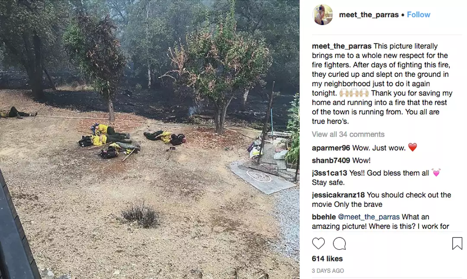This screenshot has width=467, height=279.
Task: Click the caption text about fire fighters
Action: pyautogui.click(x=382, y=84)
